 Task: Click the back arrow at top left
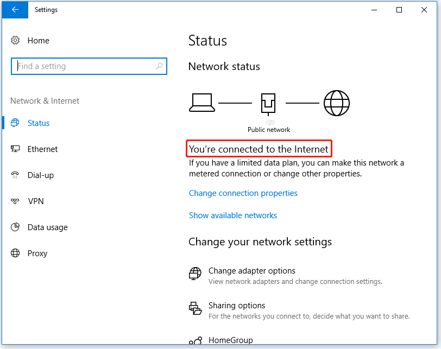pos(15,10)
